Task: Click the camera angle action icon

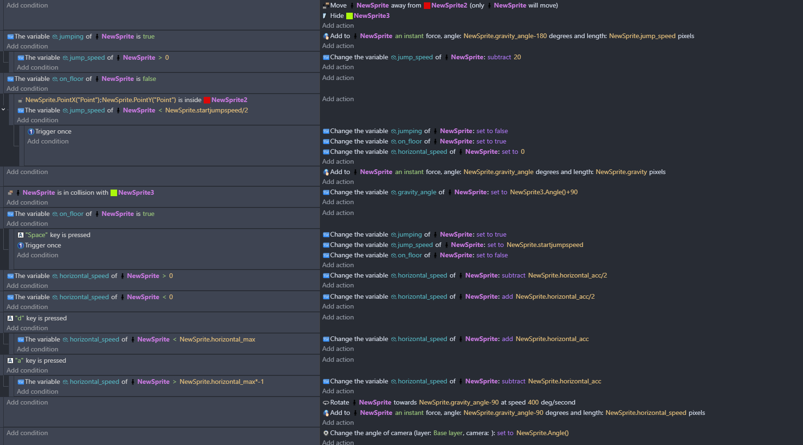Action: (x=326, y=433)
